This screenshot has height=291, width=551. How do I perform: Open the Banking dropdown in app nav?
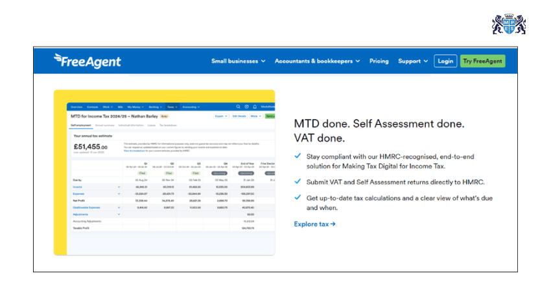tap(155, 107)
